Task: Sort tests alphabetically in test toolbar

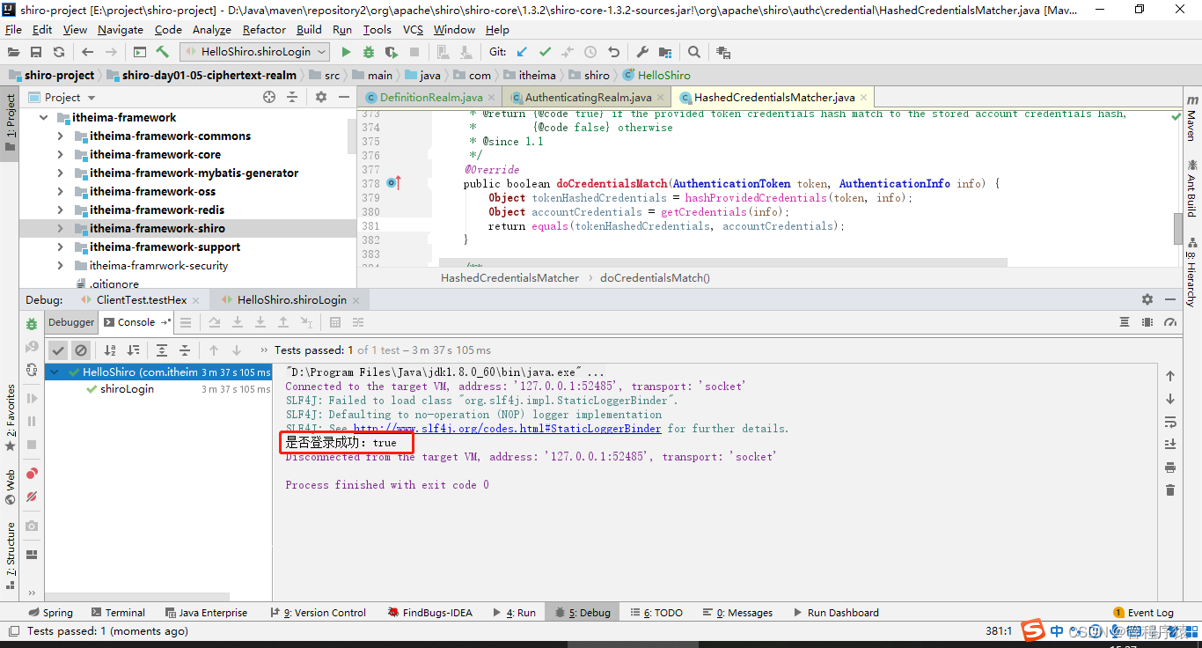Action: 109,350
